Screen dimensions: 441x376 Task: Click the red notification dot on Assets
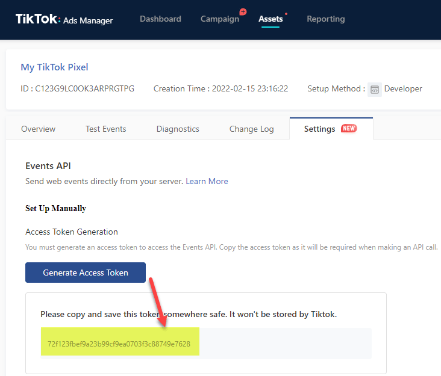[x=286, y=14]
